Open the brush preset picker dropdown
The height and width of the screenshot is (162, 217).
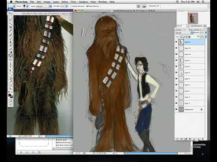click(27, 6)
